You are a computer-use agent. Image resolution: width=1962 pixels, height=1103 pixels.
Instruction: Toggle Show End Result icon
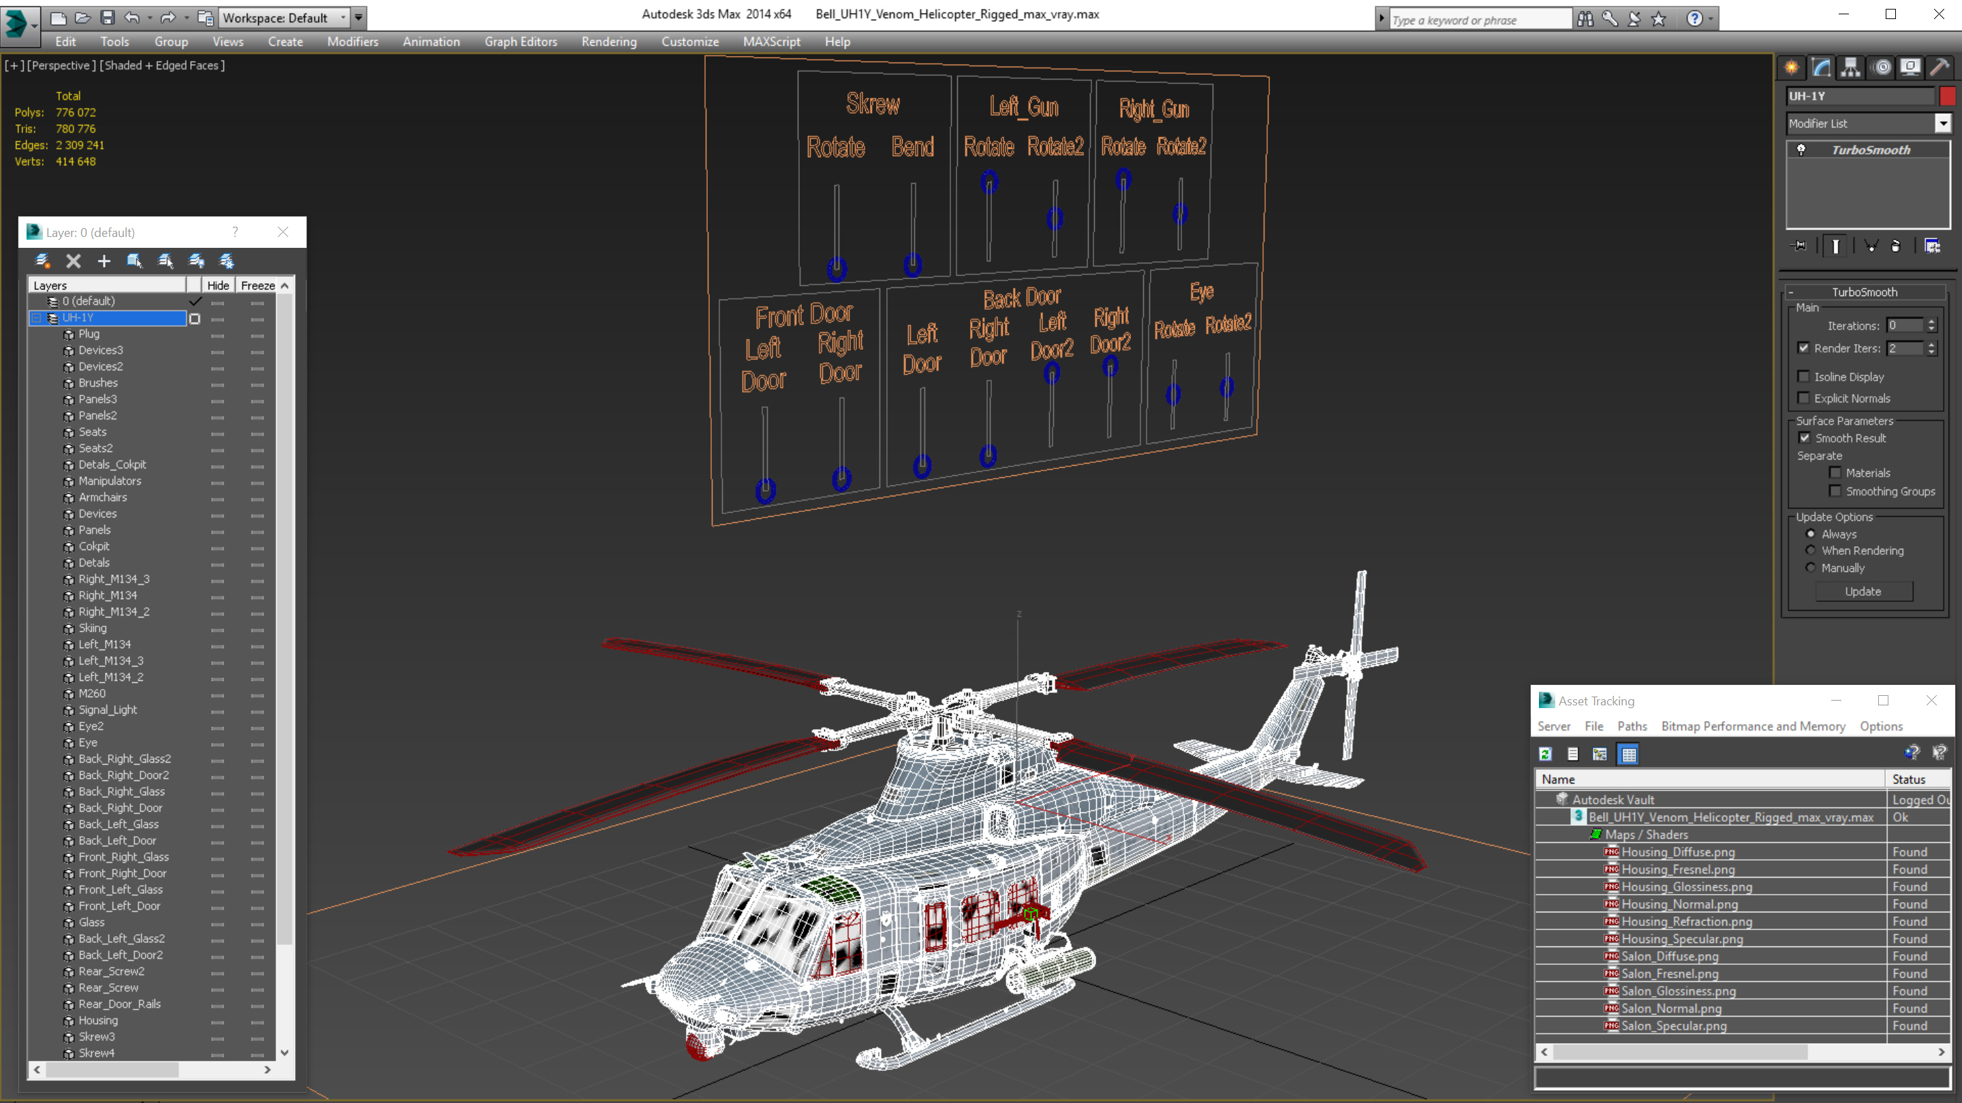[1835, 246]
